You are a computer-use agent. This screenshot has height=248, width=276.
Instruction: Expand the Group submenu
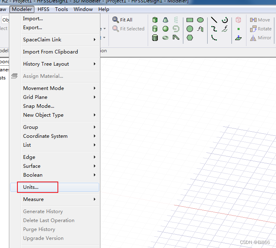(55, 127)
